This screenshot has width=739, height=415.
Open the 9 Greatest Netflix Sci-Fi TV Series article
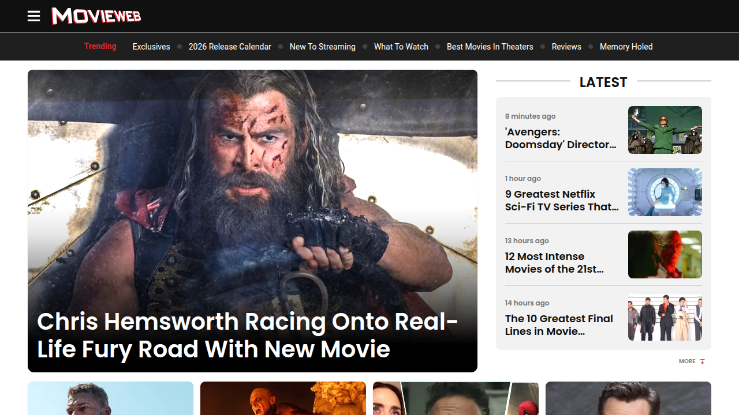562,201
